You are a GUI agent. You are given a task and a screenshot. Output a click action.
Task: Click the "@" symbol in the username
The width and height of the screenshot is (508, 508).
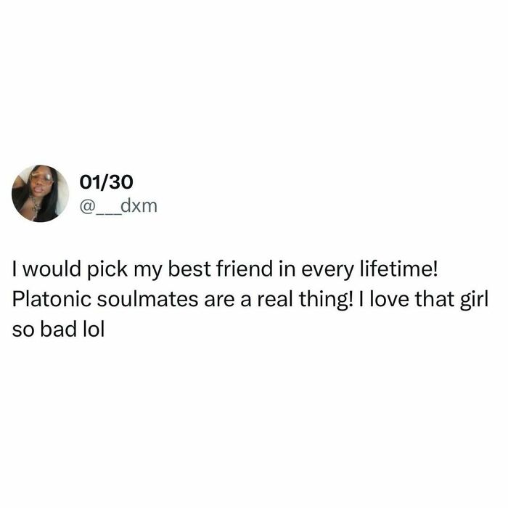click(86, 207)
